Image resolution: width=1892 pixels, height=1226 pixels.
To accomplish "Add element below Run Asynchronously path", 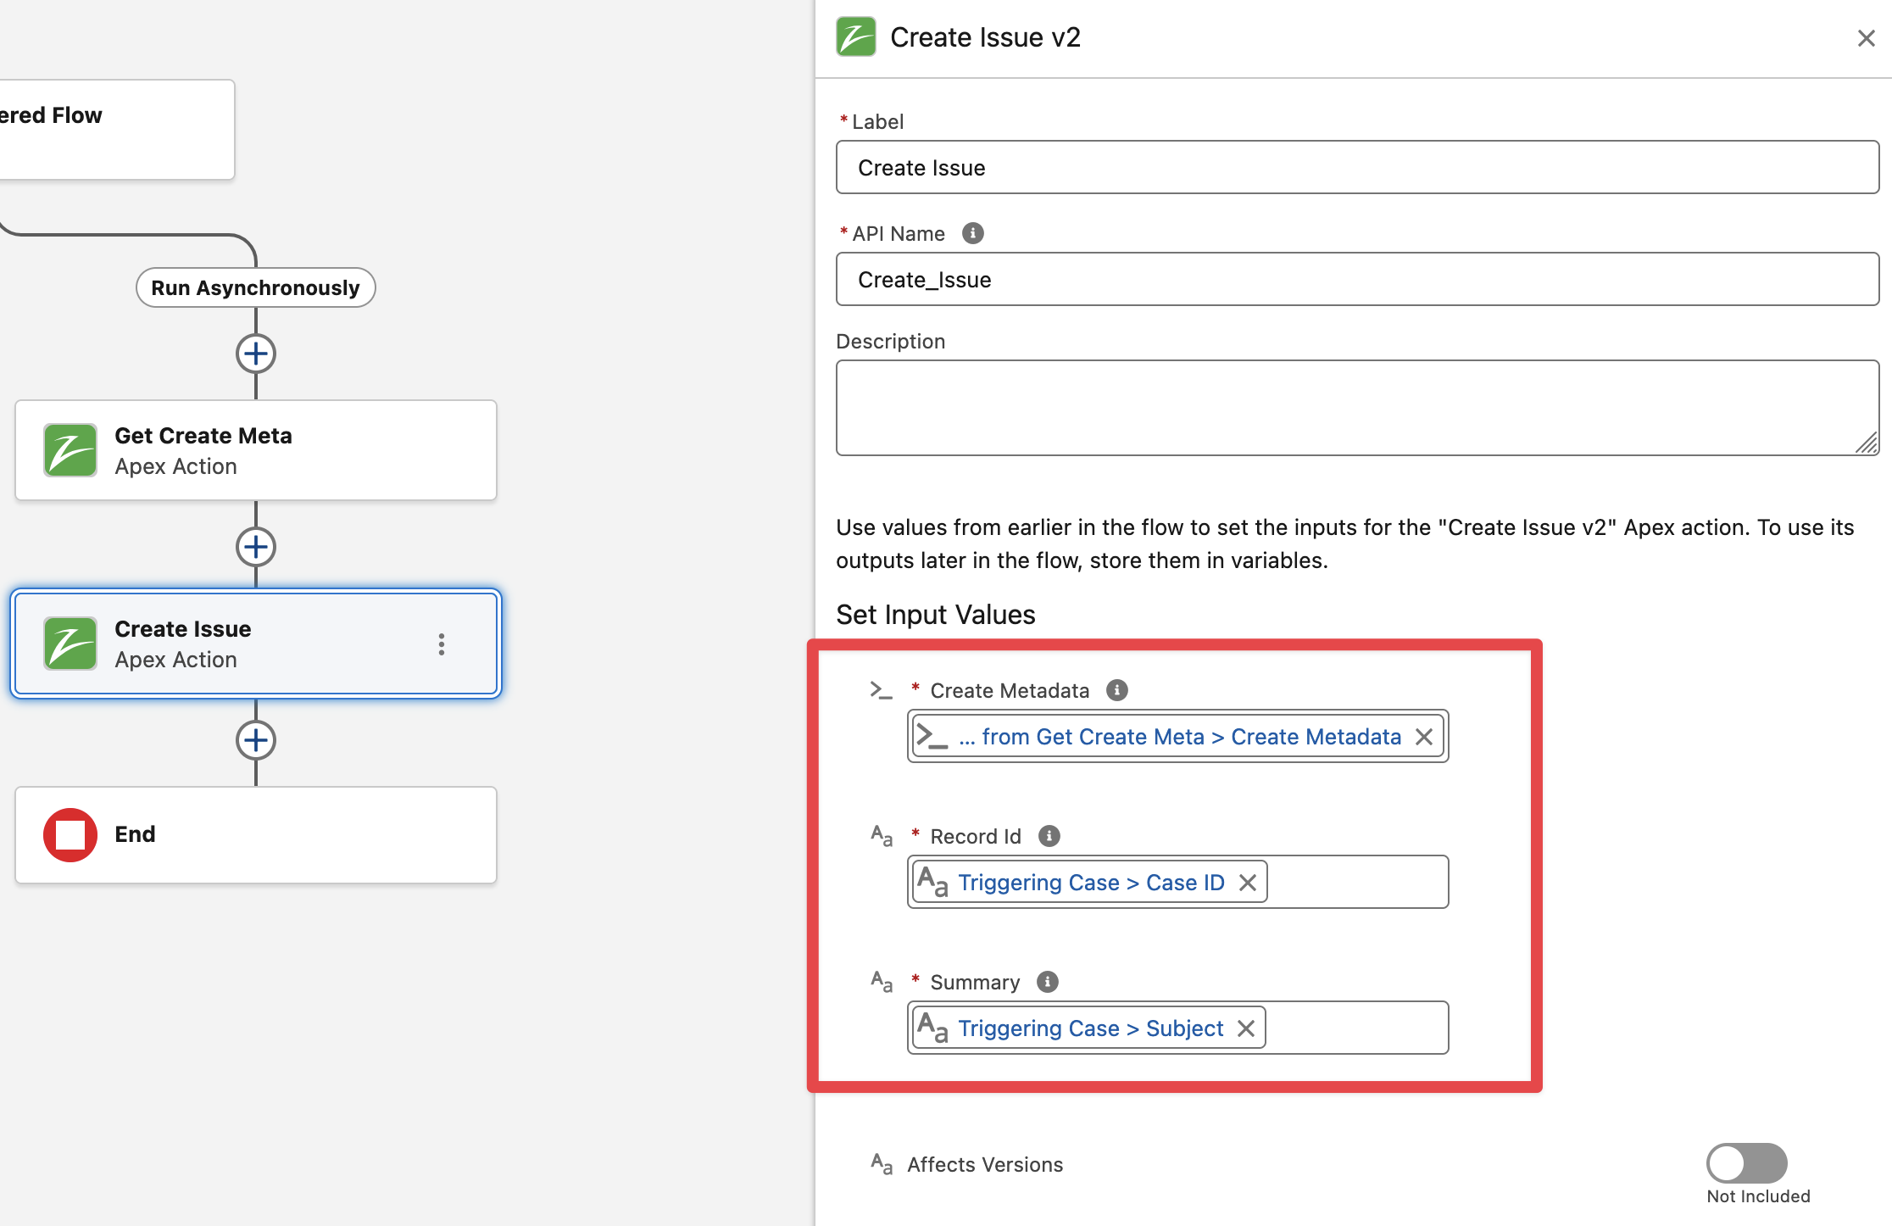I will click(255, 354).
